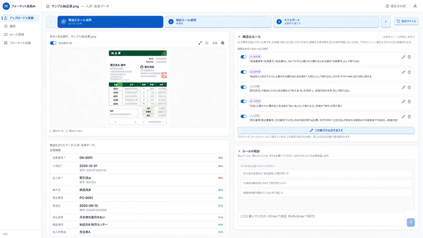
Task: Open ルール管理 in the sidebar
Action: click(20, 34)
